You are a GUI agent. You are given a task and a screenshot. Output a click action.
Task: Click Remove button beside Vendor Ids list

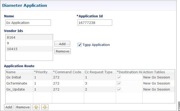pyautogui.click(x=63, y=51)
